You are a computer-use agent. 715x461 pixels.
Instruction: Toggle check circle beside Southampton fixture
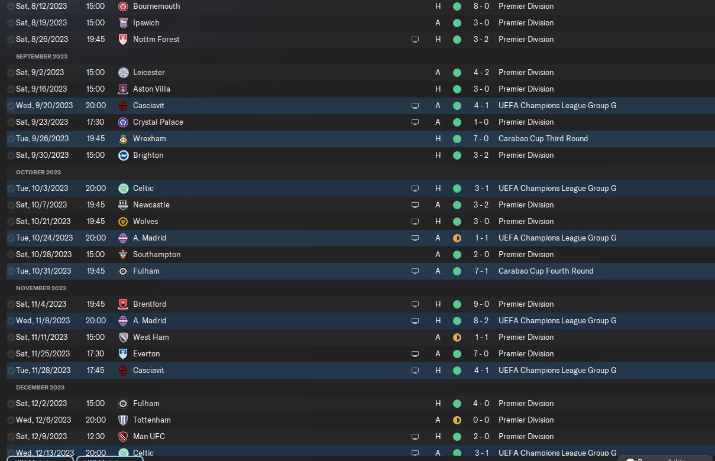[x=11, y=254]
